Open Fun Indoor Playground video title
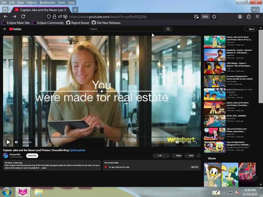Image resolution: width=263 pixels, height=197 pixels. tap(239, 77)
